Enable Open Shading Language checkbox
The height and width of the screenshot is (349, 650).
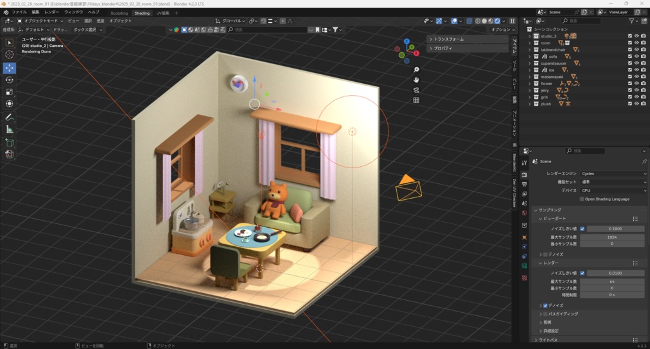tap(582, 199)
